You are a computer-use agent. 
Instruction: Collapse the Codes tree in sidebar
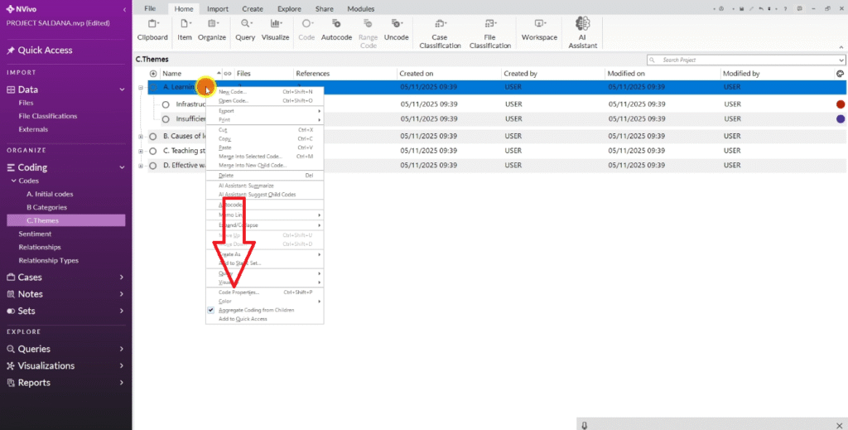coord(13,181)
